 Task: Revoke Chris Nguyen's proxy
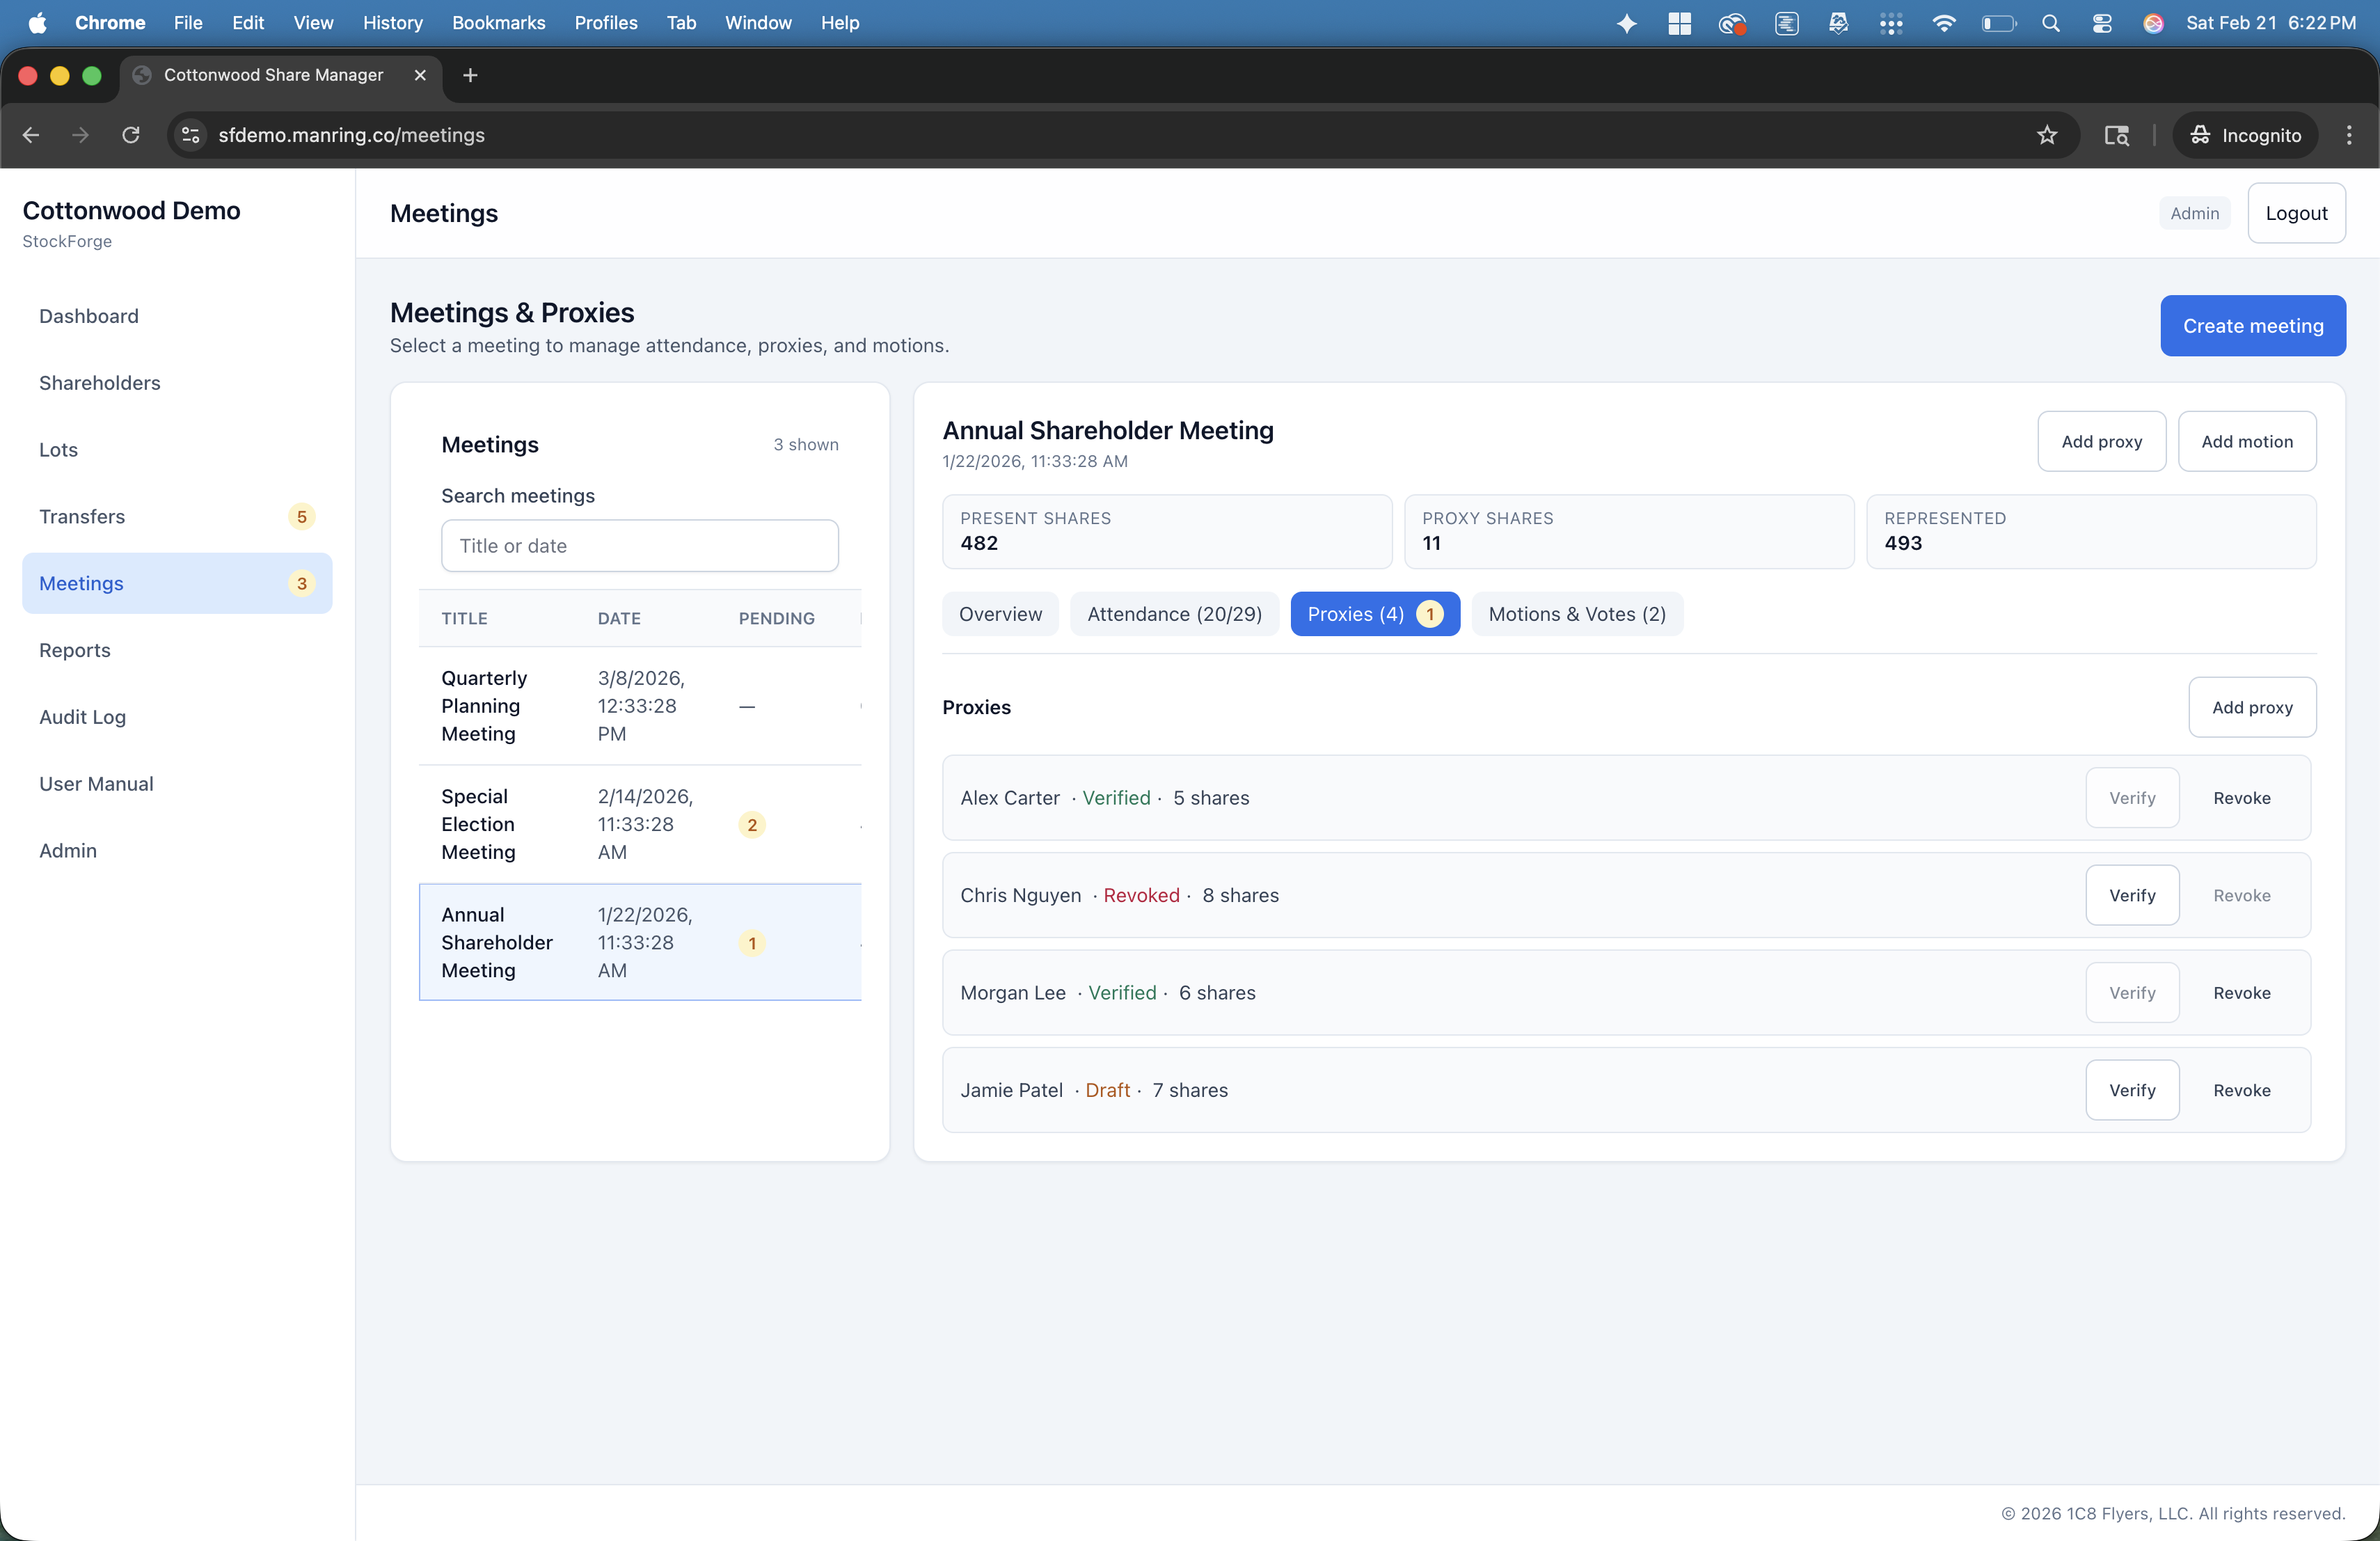(2242, 895)
